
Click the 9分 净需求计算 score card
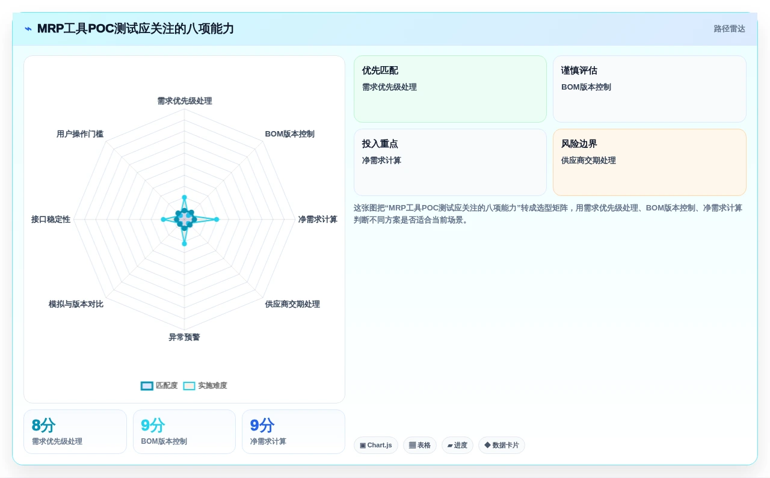point(294,432)
